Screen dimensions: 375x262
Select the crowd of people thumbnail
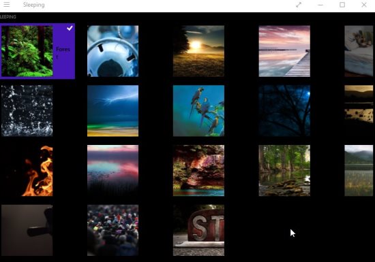coord(112,230)
